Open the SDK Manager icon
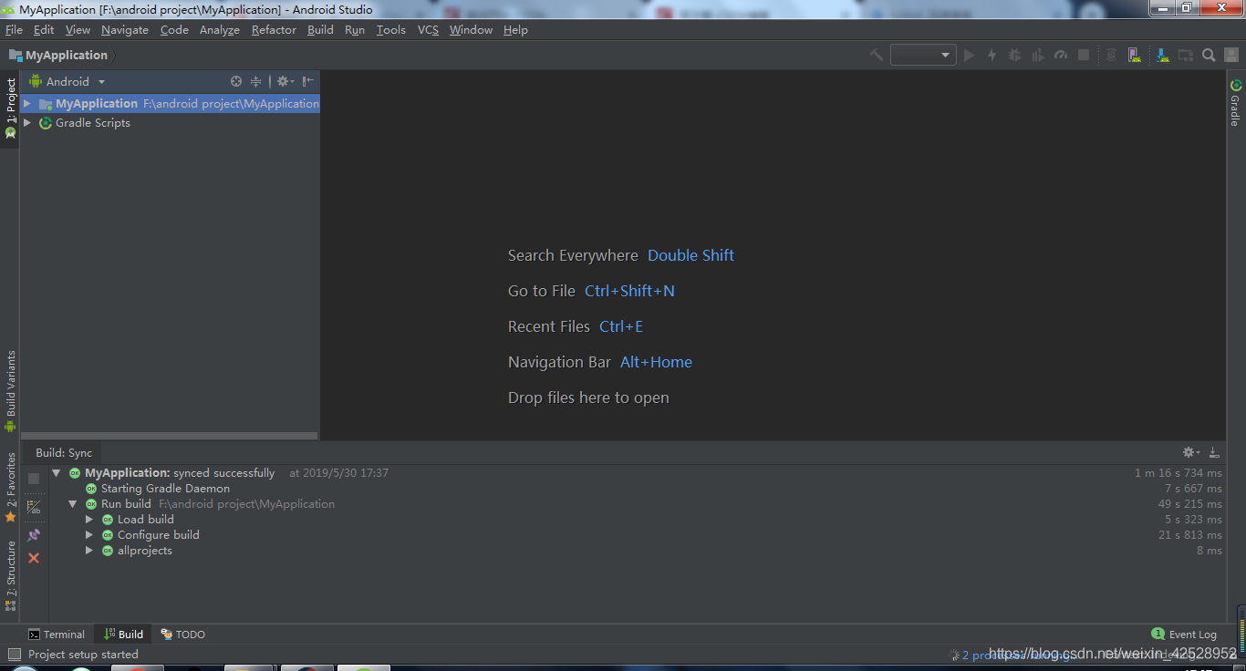 (1163, 55)
